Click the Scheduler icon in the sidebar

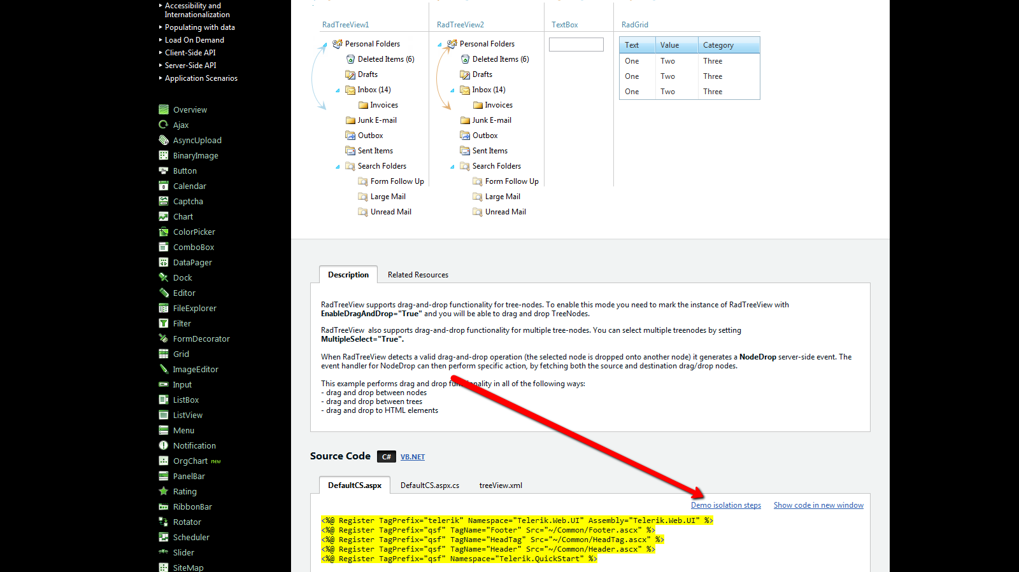click(x=164, y=537)
